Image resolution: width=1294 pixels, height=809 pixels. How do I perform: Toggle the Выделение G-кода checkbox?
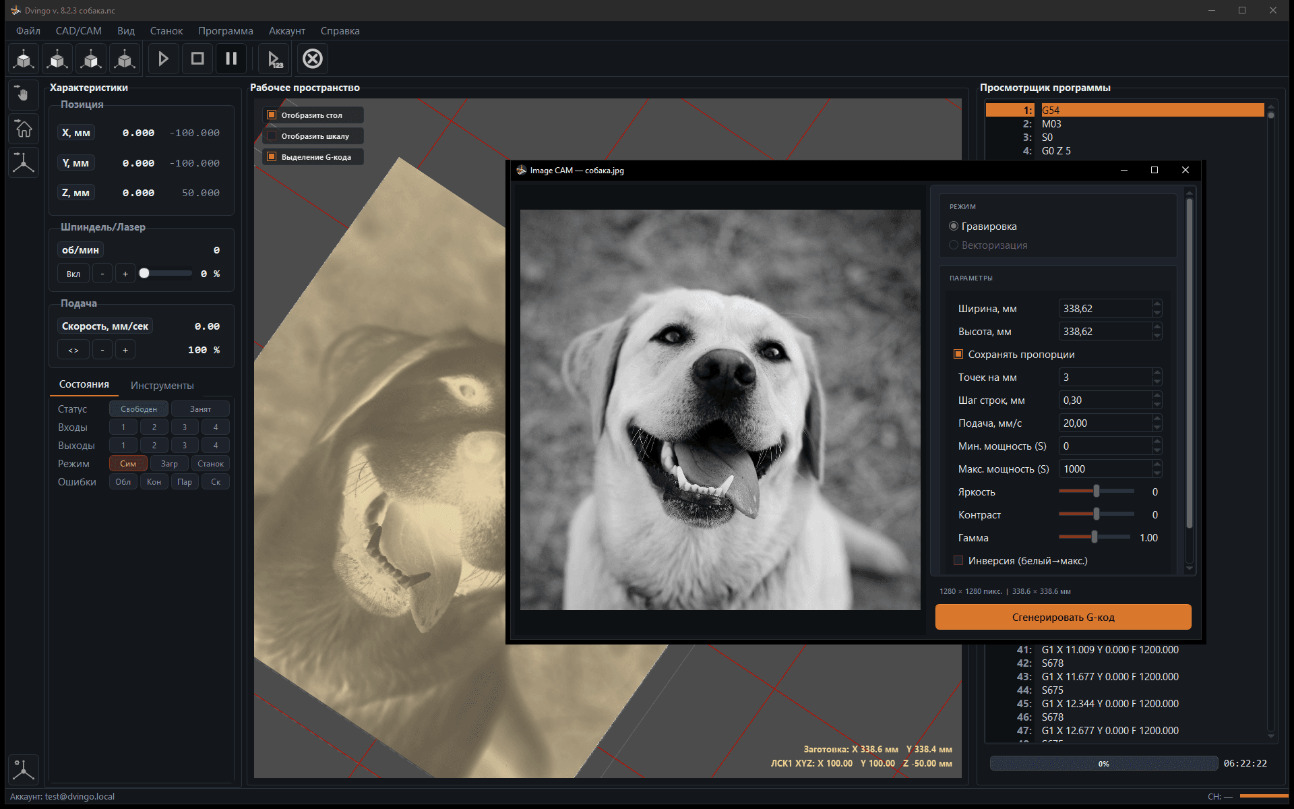tap(272, 156)
